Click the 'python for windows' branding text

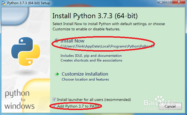pyautogui.click(x=19, y=100)
